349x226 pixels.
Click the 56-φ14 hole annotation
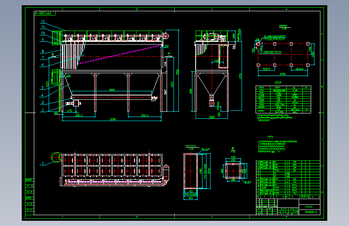pos(205,149)
